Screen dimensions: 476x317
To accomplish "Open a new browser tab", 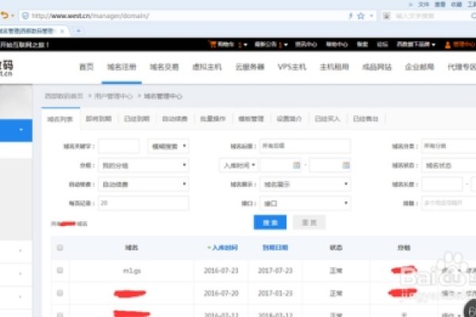I will pos(79,31).
